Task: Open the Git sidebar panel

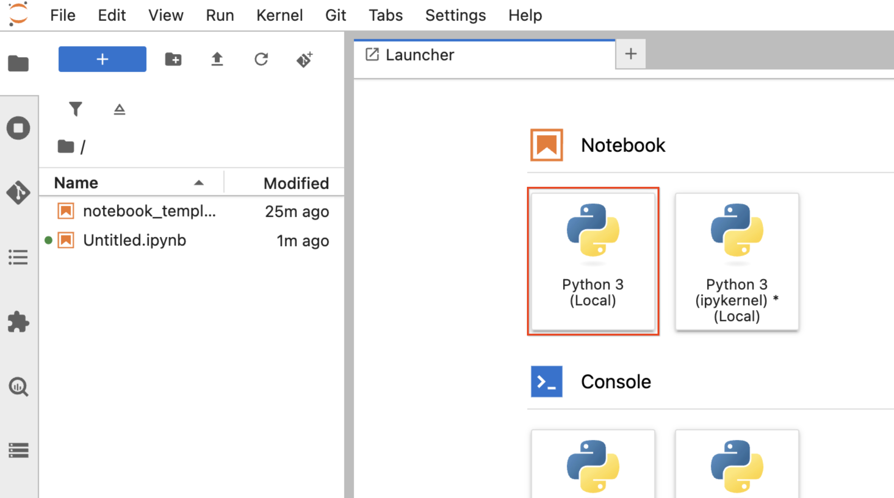Action: click(18, 192)
